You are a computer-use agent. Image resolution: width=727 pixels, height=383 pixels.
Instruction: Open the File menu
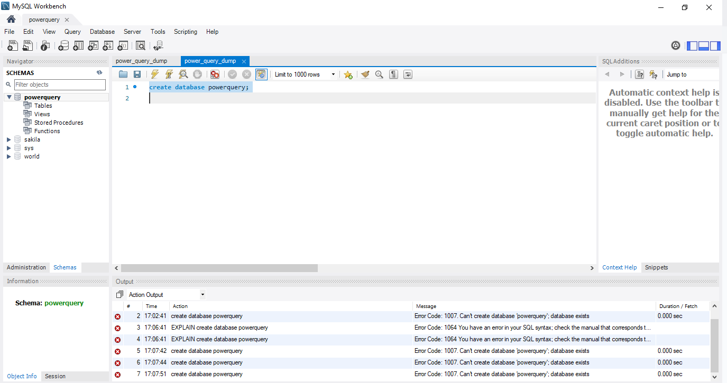pos(10,32)
